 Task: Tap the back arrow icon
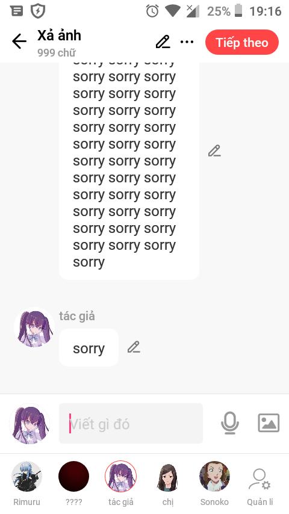[x=19, y=42]
